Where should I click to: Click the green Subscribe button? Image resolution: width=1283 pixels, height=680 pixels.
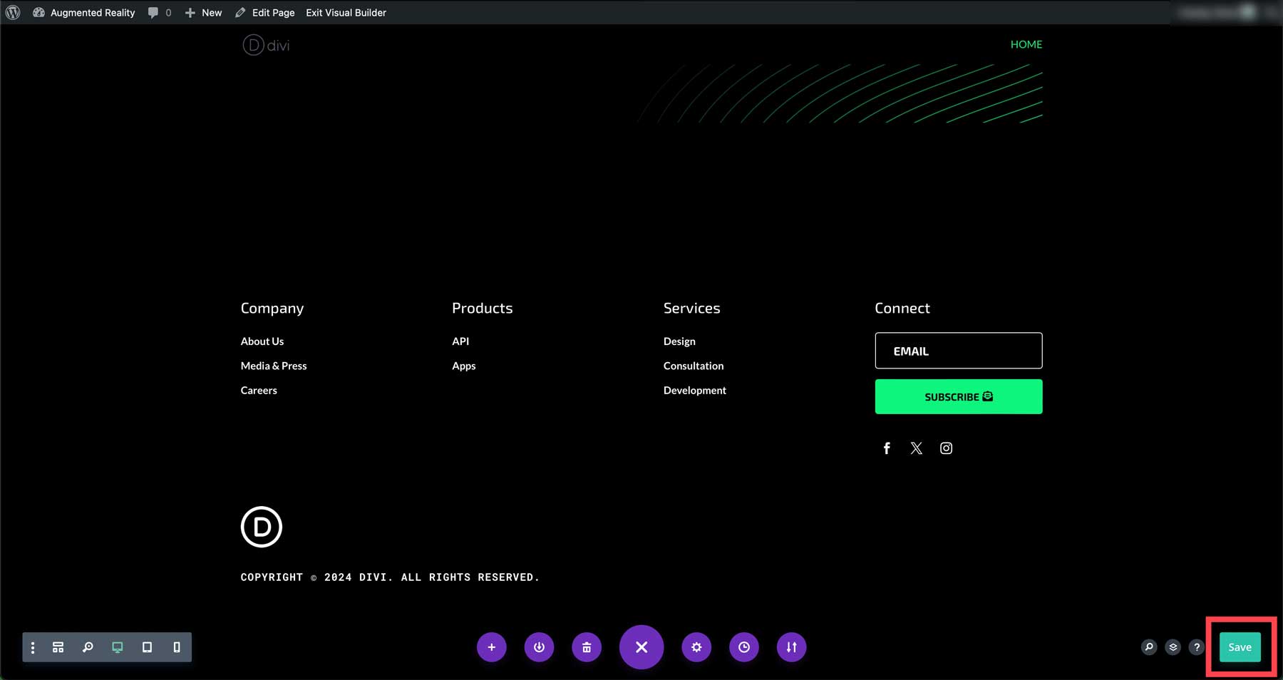[x=958, y=396]
